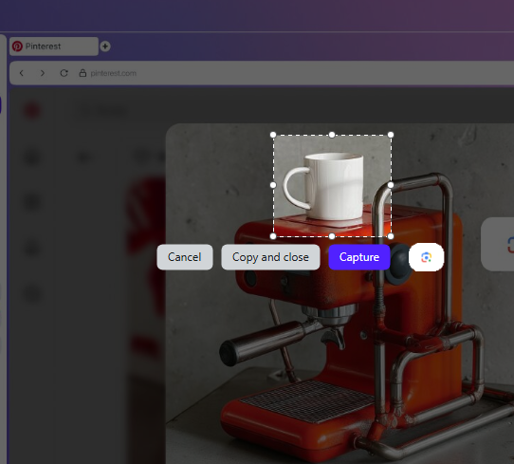Open Google Lens search icon
514x464 pixels.
tap(426, 257)
